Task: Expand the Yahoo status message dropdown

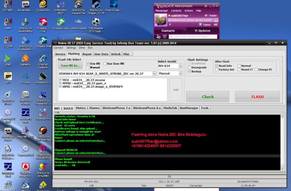Action: (x=216, y=20)
